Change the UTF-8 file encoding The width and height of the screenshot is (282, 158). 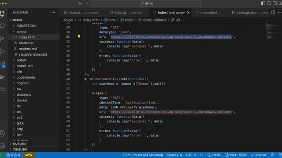pos(191,155)
